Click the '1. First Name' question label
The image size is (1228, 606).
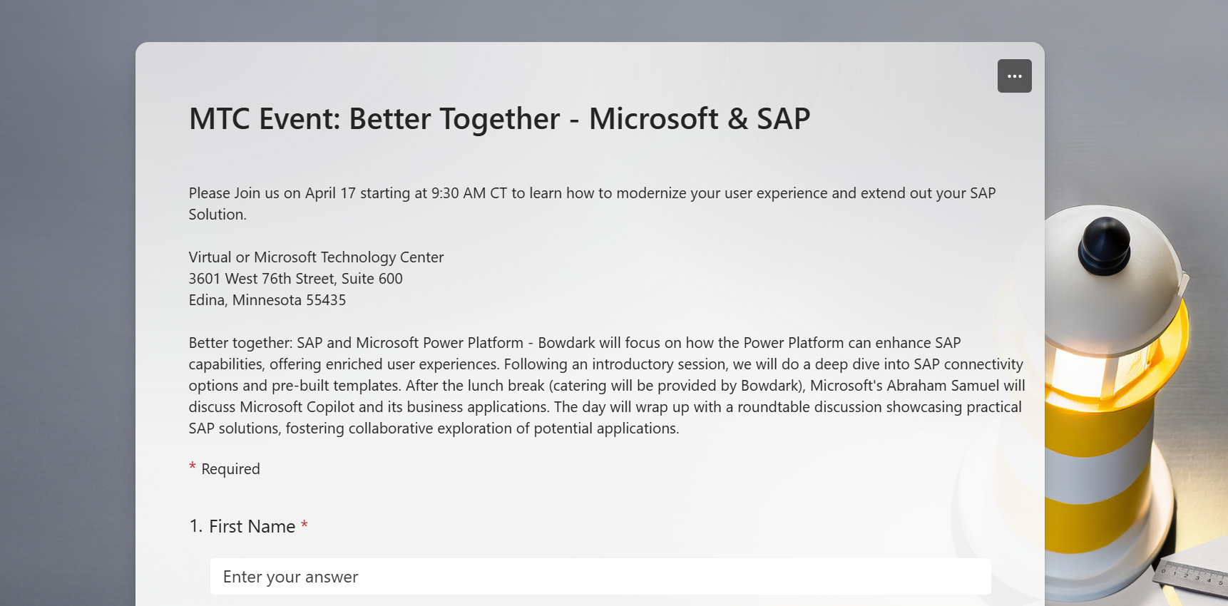coord(242,527)
